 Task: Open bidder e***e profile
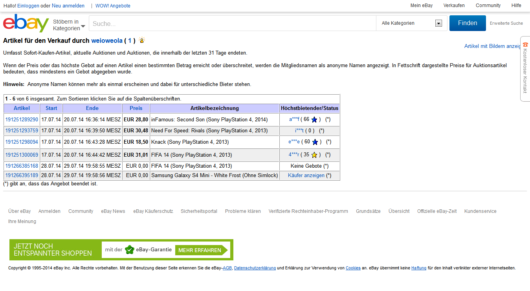(x=294, y=142)
